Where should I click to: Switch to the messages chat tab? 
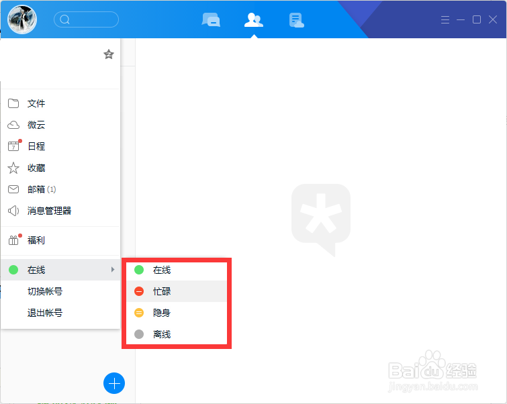[211, 19]
